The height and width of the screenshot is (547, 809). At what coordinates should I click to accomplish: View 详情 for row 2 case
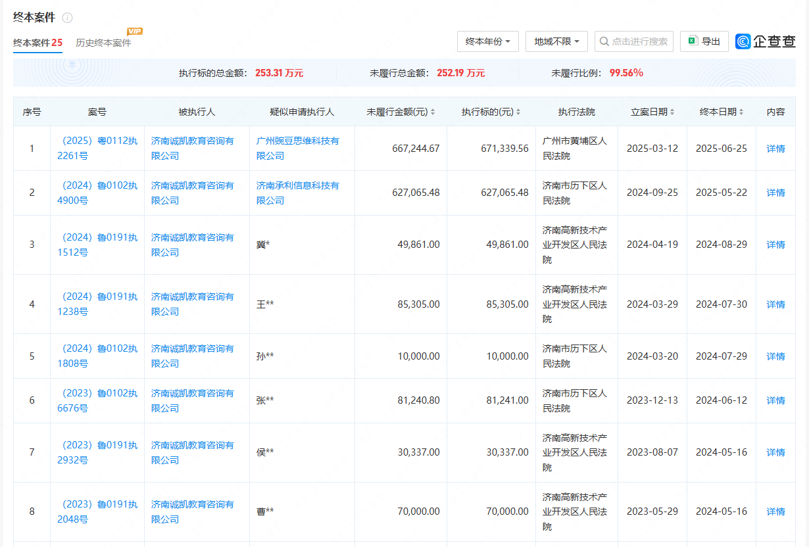(775, 193)
